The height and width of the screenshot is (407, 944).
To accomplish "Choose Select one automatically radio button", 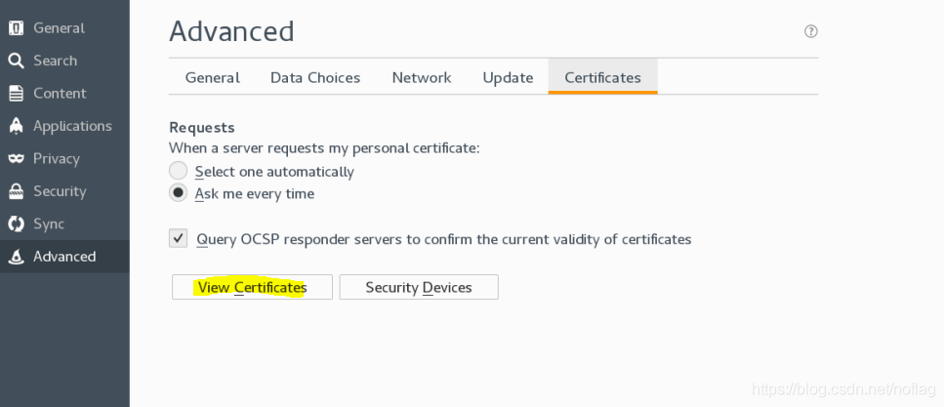I will tap(179, 171).
